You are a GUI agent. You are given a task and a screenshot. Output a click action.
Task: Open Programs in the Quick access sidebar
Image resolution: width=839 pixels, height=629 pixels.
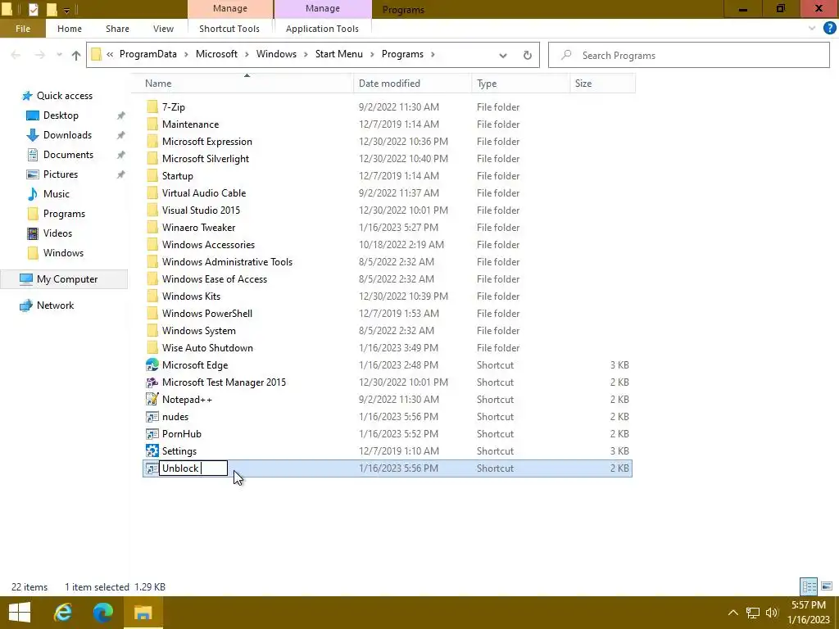(x=64, y=214)
